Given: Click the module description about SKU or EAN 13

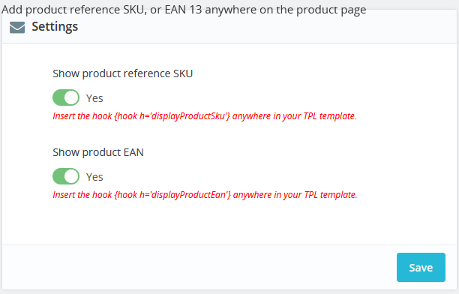Looking at the screenshot, I should pyautogui.click(x=184, y=10).
